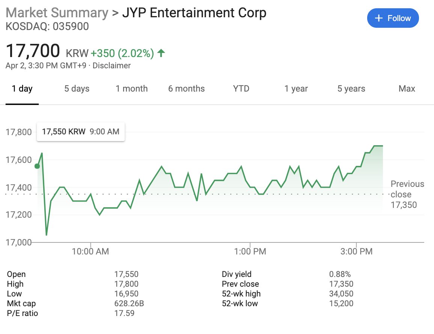The height and width of the screenshot is (334, 434).
Task: Select the 1 day tab
Action: pos(22,89)
